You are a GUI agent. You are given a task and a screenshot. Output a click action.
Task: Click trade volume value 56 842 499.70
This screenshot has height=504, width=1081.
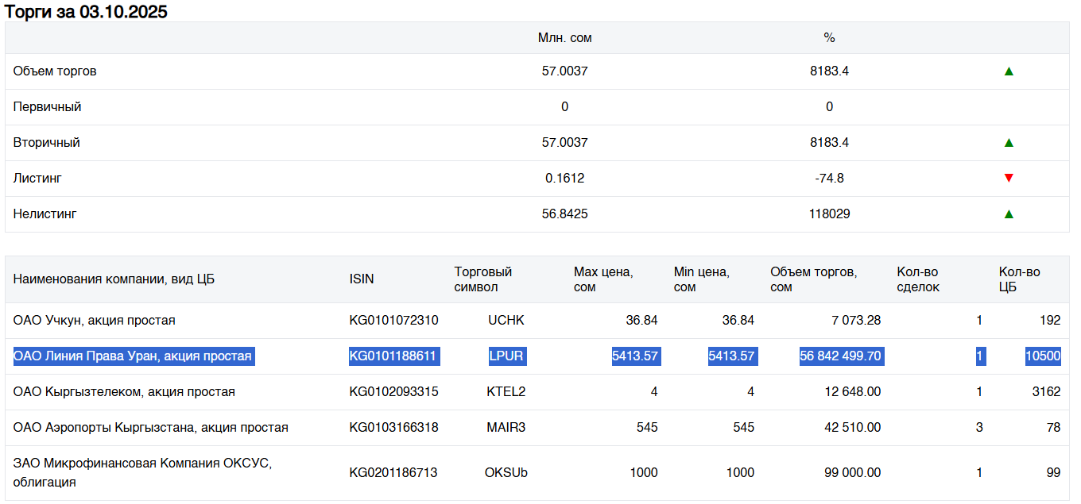840,356
